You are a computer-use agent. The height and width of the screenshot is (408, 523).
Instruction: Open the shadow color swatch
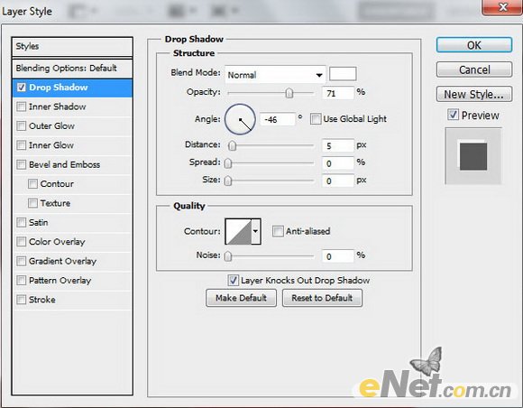[343, 74]
